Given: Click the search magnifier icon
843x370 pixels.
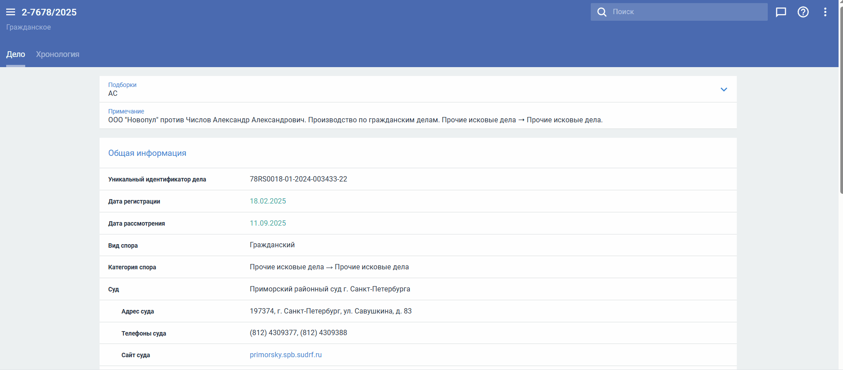Looking at the screenshot, I should (602, 12).
